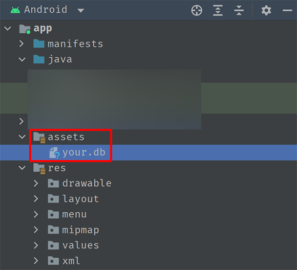Click the app module folder icon
The height and width of the screenshot is (270, 297).
pos(25,29)
